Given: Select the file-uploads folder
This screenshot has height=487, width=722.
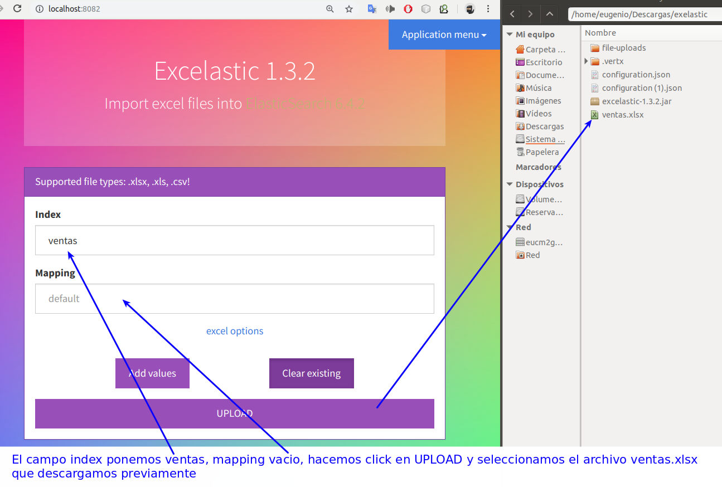Looking at the screenshot, I should pos(618,48).
